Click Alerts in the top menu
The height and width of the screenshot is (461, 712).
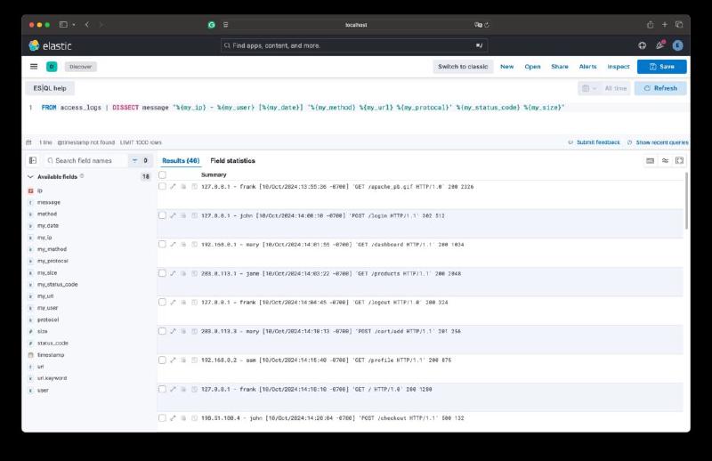pos(587,67)
